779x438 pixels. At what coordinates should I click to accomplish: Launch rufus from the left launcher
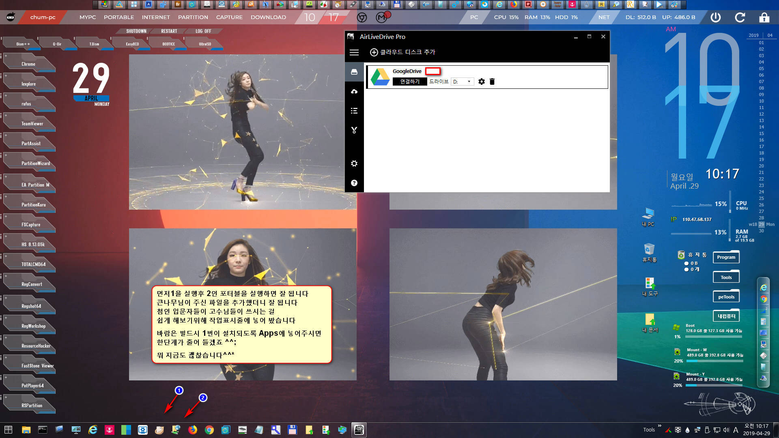click(x=29, y=103)
